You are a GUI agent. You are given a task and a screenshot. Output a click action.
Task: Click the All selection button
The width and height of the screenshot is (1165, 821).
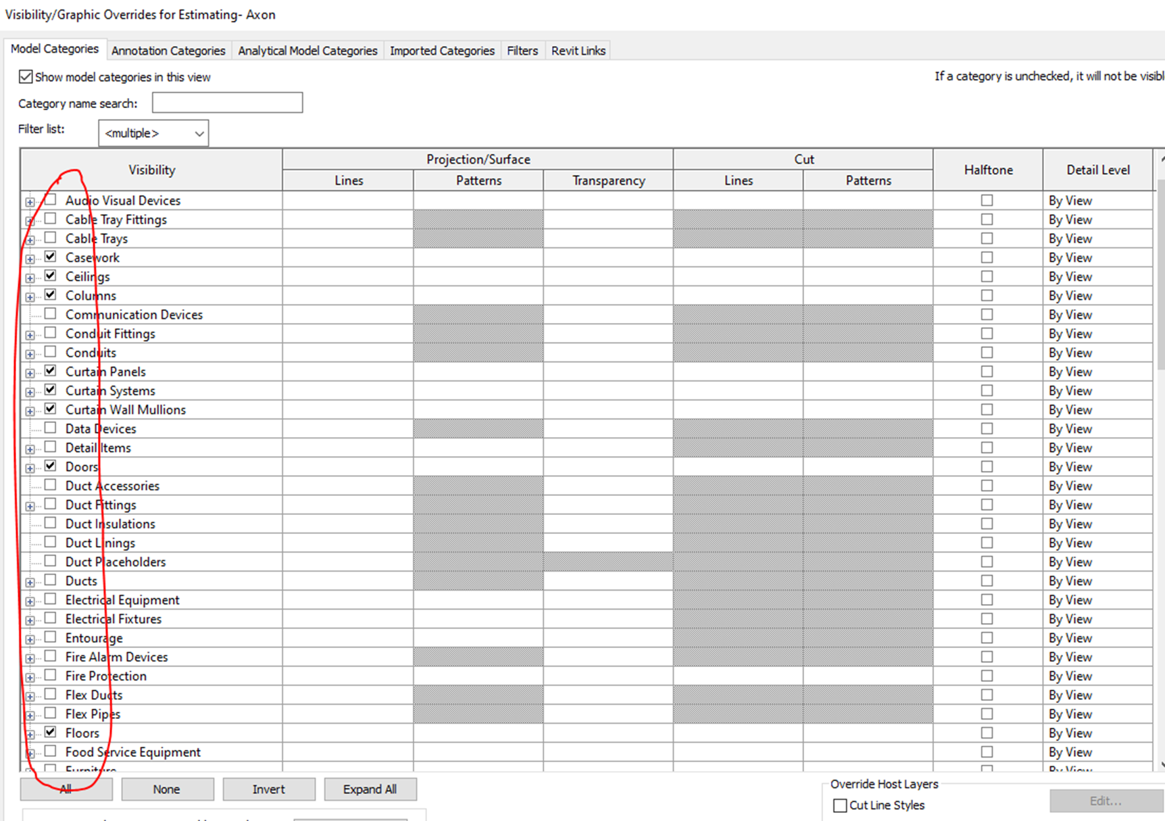click(x=66, y=789)
